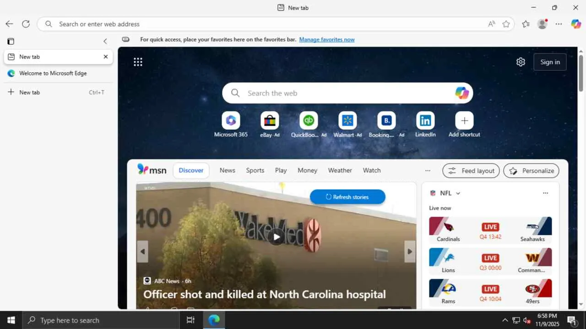Open NFL card more options ellipsis
This screenshot has height=329, width=586.
point(545,193)
